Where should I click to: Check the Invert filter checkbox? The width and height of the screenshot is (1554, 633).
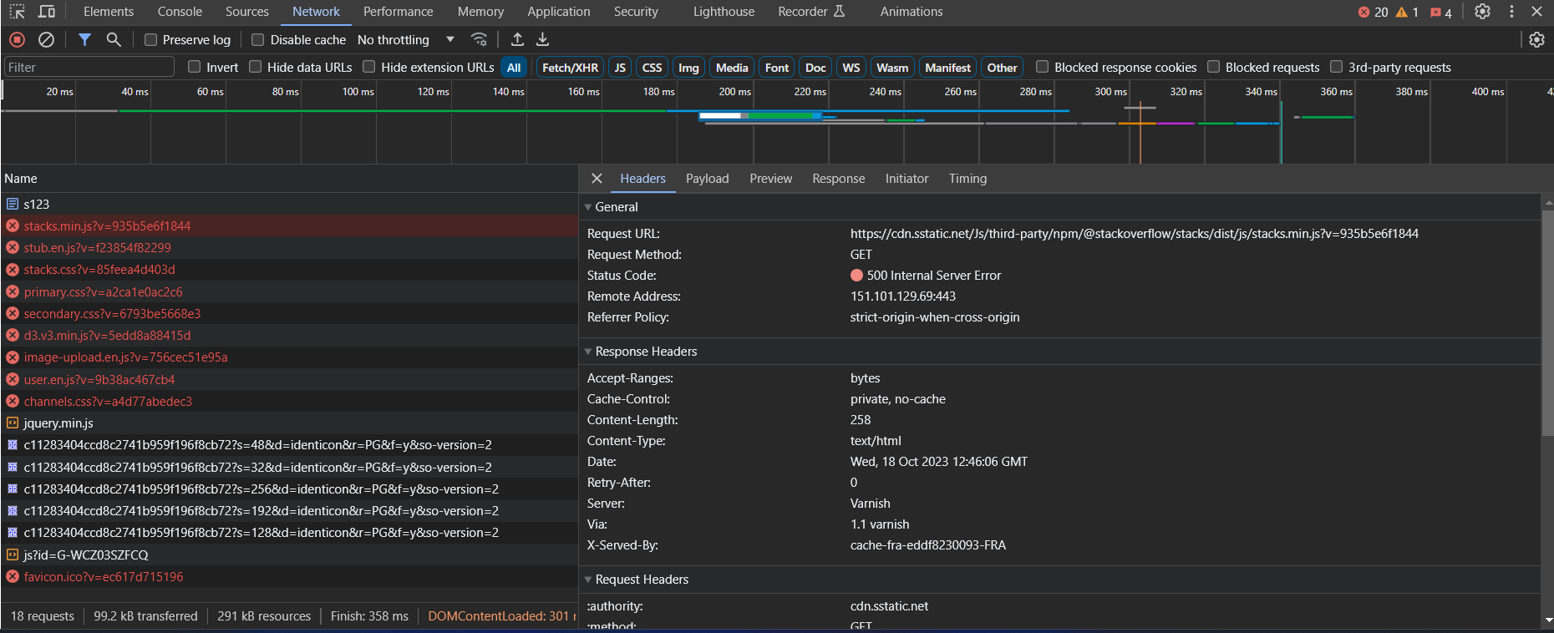pyautogui.click(x=195, y=67)
